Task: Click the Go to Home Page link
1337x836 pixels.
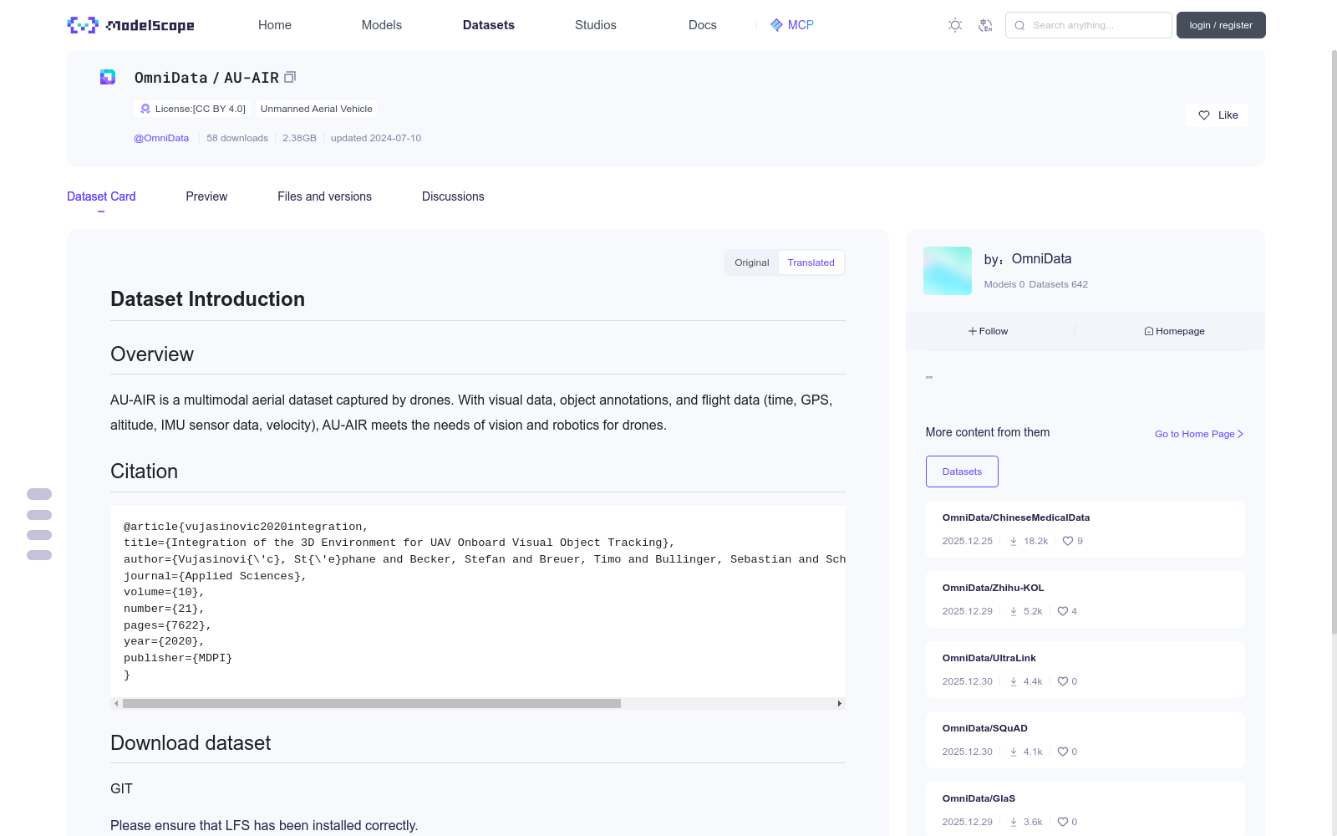Action: point(1199,434)
